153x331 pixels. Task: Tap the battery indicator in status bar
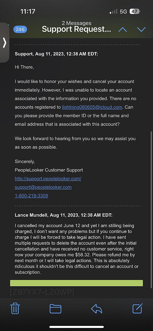[135, 11]
